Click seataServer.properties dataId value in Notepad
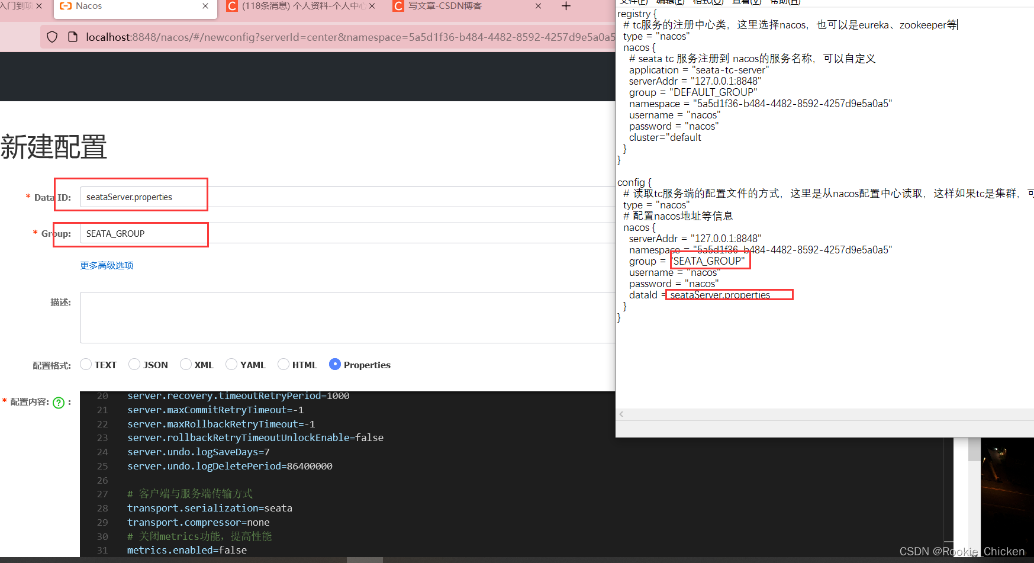Screen dimensions: 1034x563 click(720, 295)
